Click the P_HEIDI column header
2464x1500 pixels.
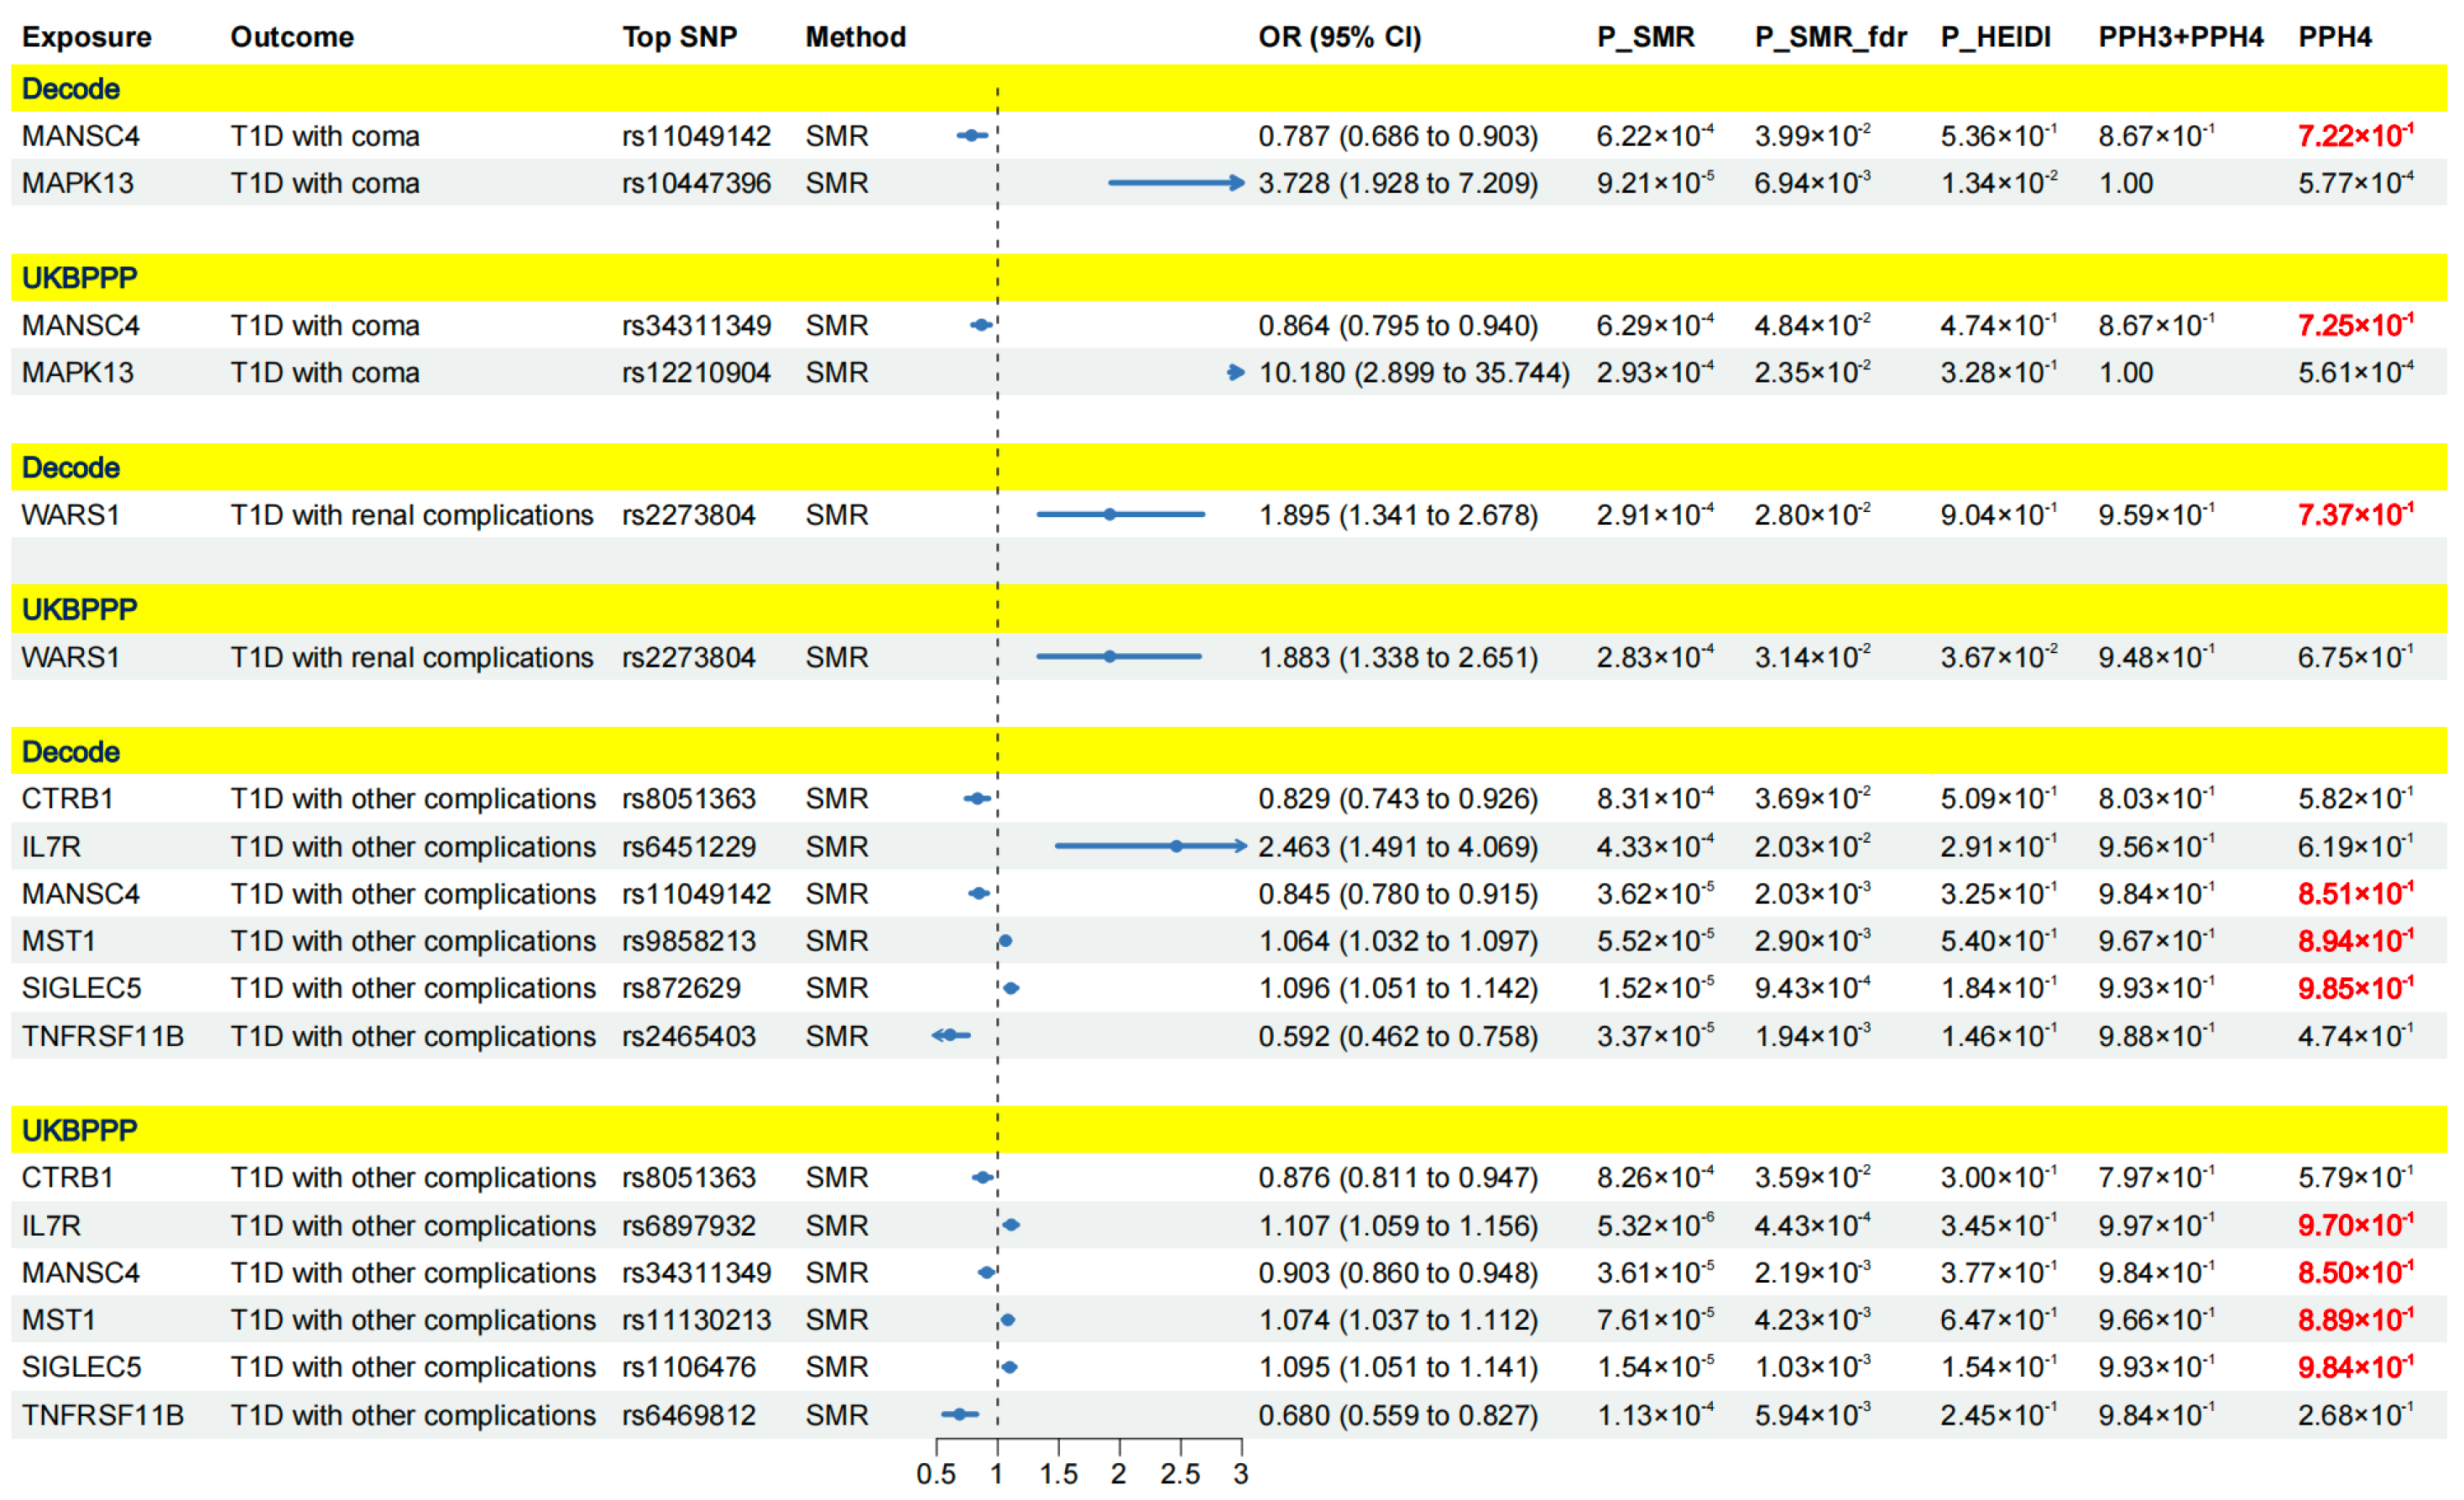tap(1995, 37)
